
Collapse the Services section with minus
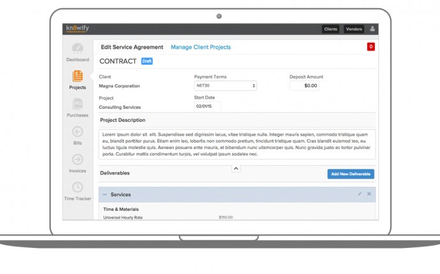pos(105,194)
